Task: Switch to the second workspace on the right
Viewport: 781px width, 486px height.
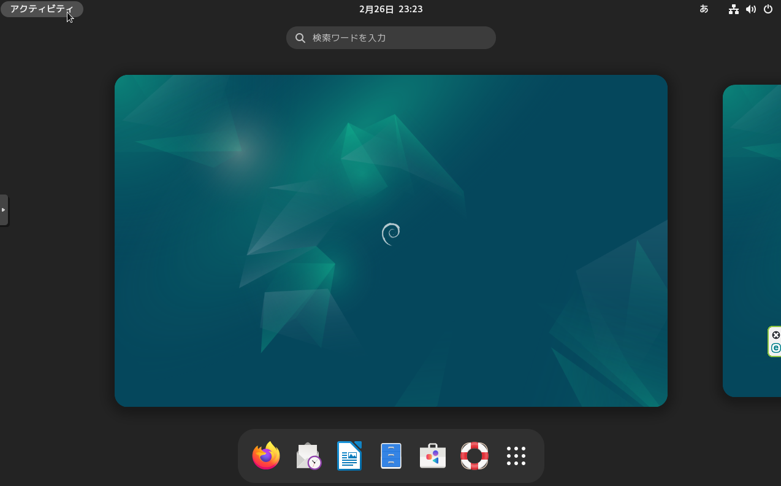Action: 753,241
